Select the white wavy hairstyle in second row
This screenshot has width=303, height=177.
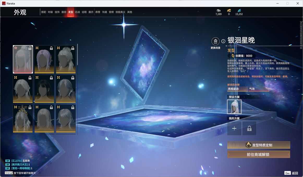[x=23, y=89]
